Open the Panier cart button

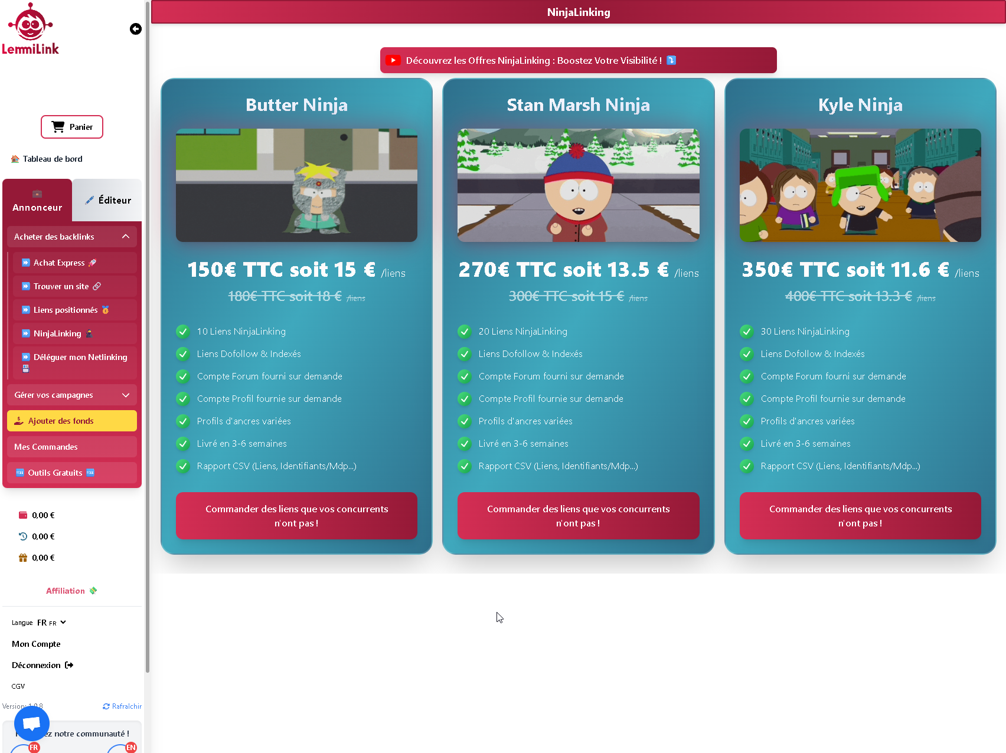tap(72, 127)
